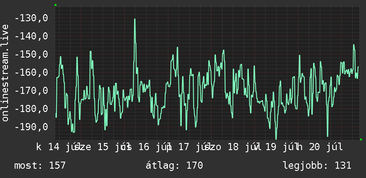This screenshot has height=178, width=366.
Task: Click the -160,0 y-axis label
Action: click(31, 72)
